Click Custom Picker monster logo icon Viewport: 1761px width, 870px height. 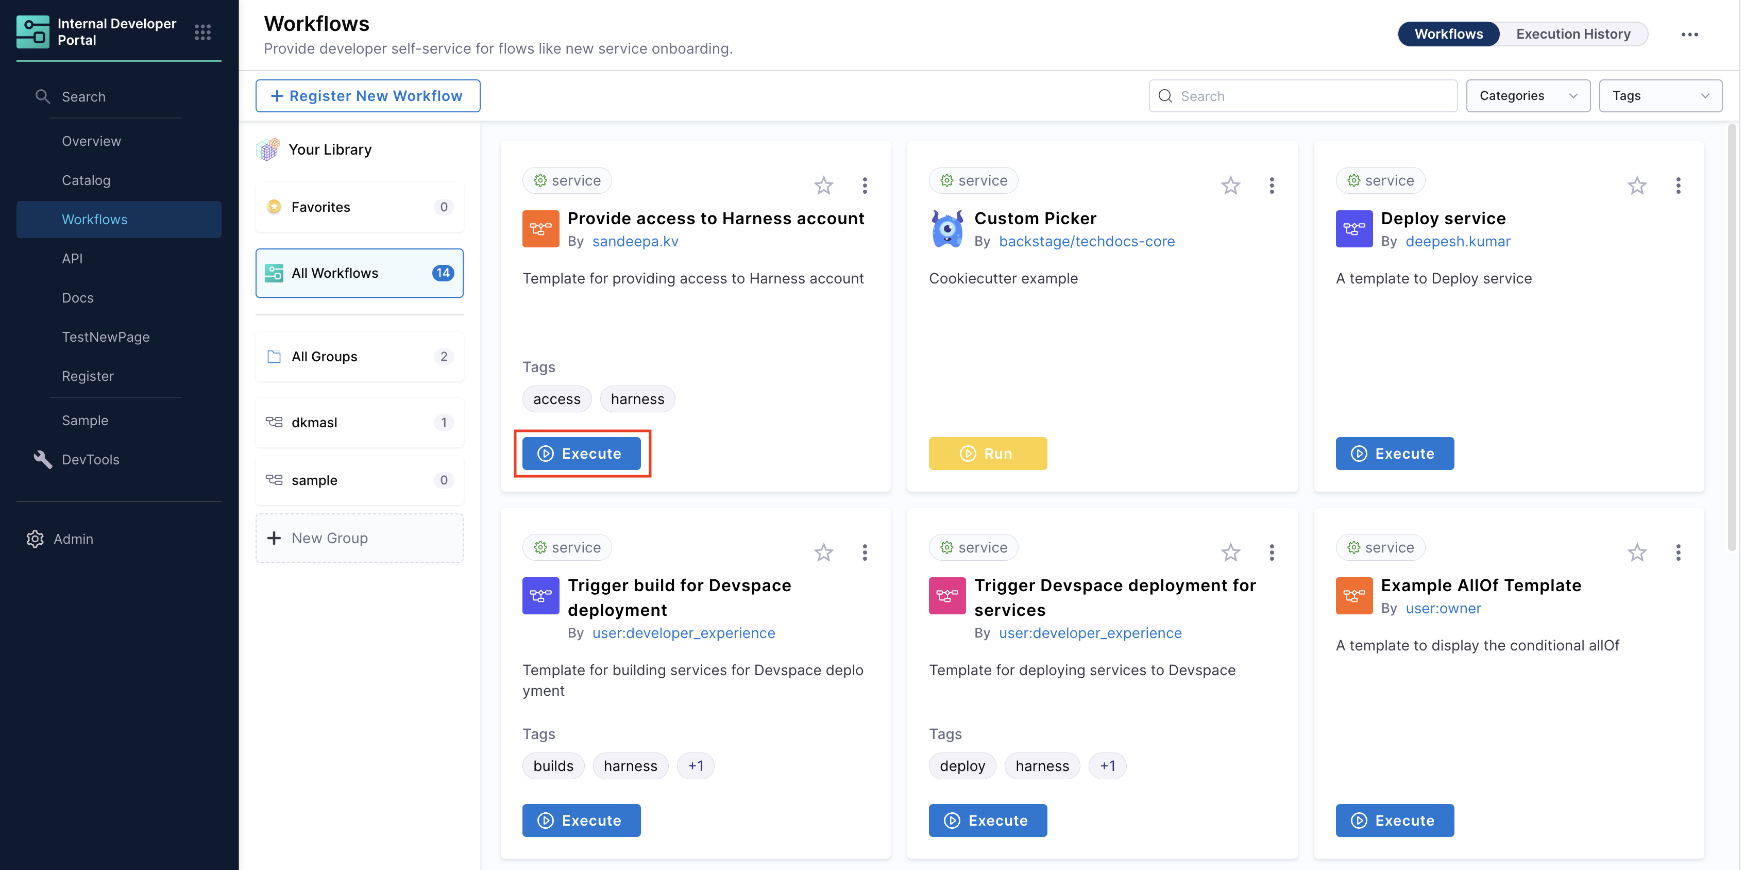(947, 229)
